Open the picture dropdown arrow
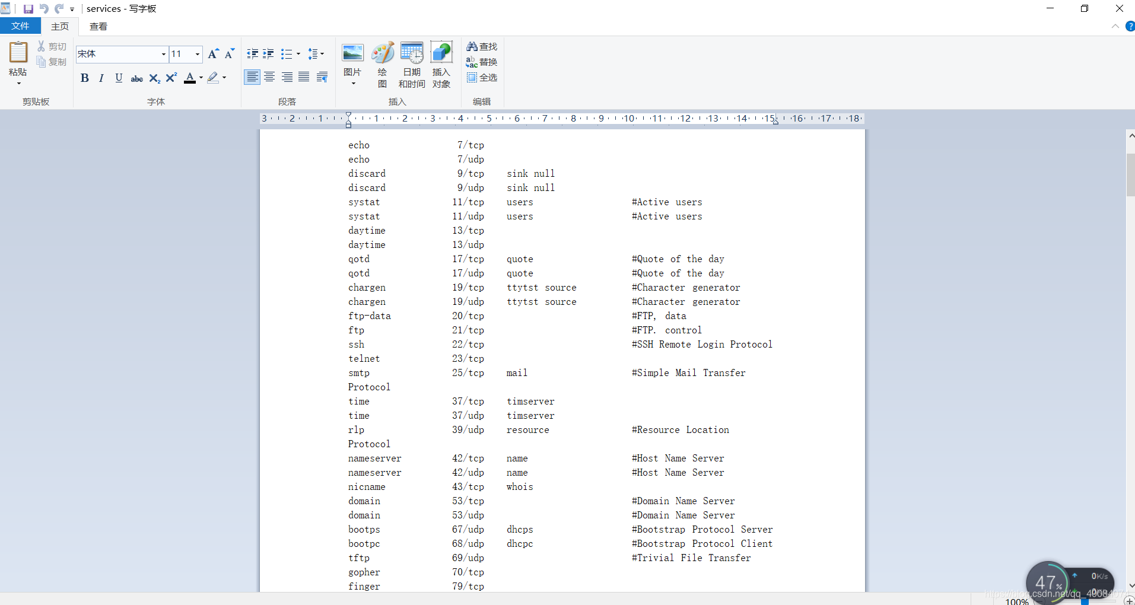Image resolution: width=1135 pixels, height=605 pixels. tap(352, 84)
